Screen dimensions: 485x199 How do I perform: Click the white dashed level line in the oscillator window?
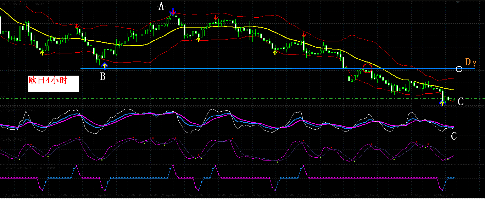242,131
